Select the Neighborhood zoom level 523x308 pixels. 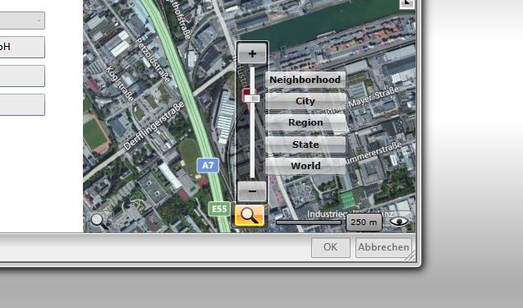(x=305, y=80)
